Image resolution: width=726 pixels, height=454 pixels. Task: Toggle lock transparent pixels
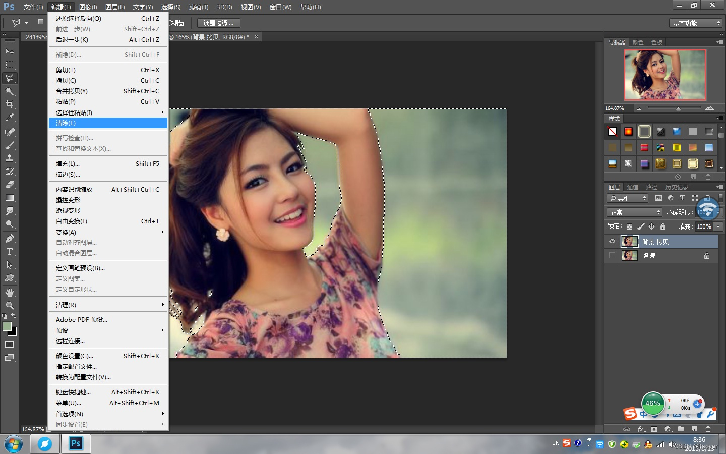(x=629, y=226)
